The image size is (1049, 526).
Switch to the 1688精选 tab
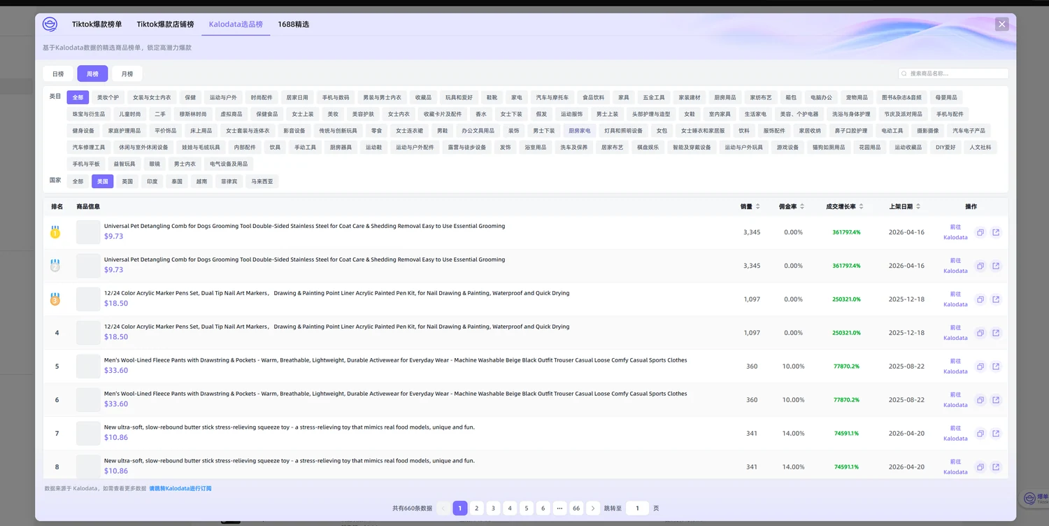(293, 24)
